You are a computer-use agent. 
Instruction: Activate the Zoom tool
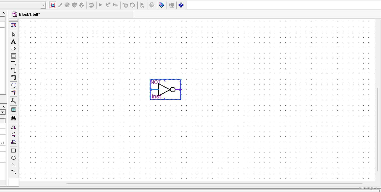(13, 101)
